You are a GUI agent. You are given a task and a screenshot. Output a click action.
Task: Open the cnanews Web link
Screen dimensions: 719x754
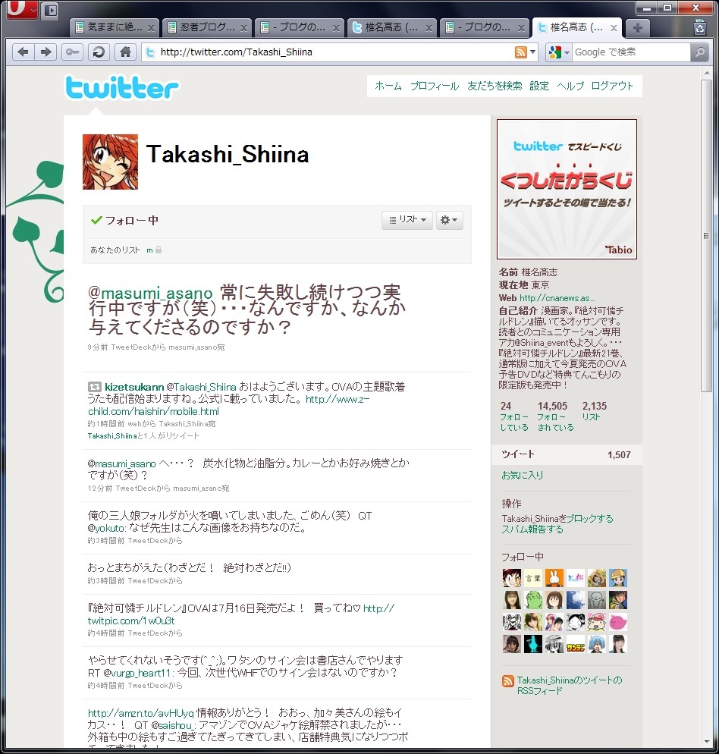(557, 298)
